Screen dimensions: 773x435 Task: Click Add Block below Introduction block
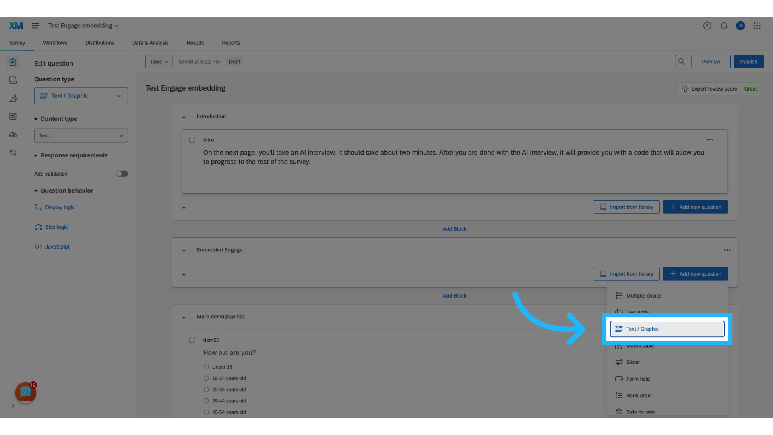point(454,229)
